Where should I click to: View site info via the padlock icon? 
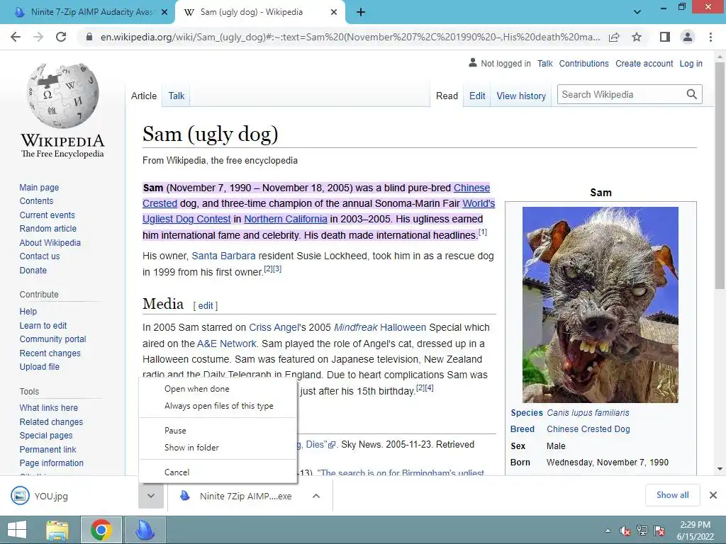(x=89, y=37)
